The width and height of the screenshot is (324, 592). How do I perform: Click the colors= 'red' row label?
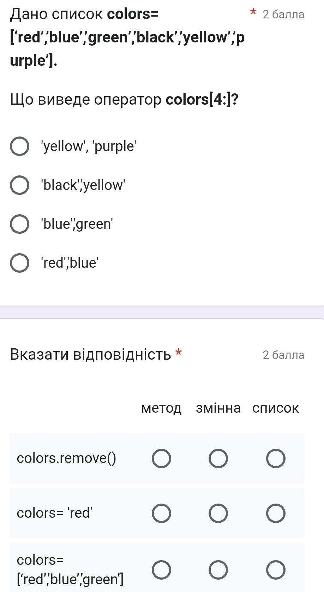[55, 513]
